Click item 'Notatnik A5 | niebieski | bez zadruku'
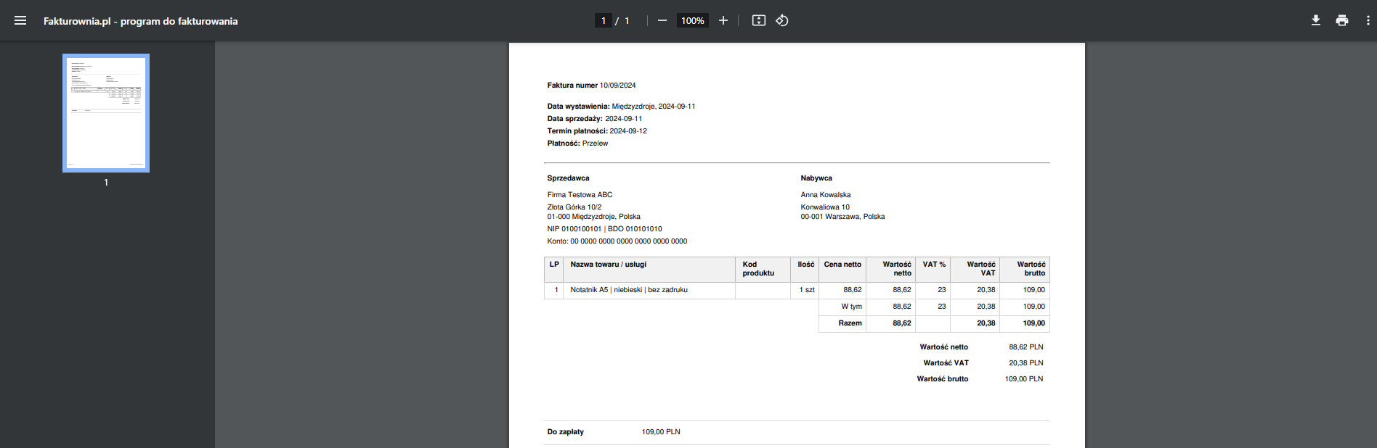Image resolution: width=1377 pixels, height=448 pixels. (x=629, y=290)
